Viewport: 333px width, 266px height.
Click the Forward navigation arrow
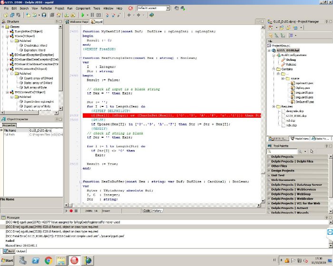[138, 15]
